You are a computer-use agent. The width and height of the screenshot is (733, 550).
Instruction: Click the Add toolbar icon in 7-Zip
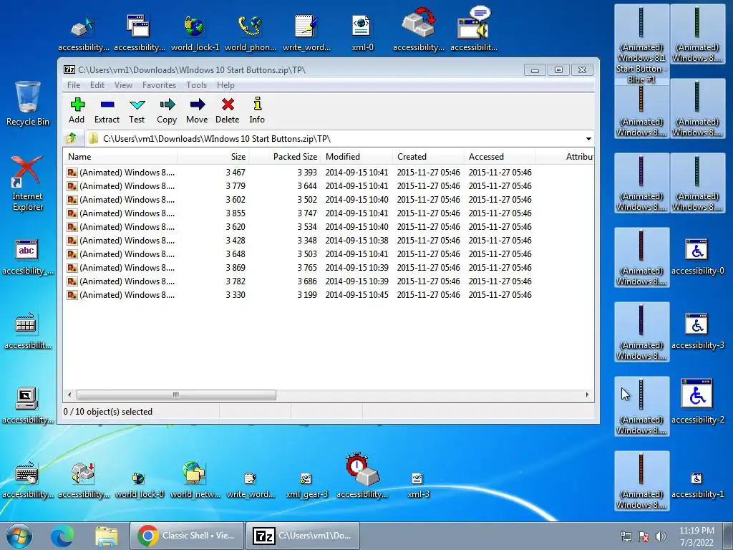(x=77, y=110)
